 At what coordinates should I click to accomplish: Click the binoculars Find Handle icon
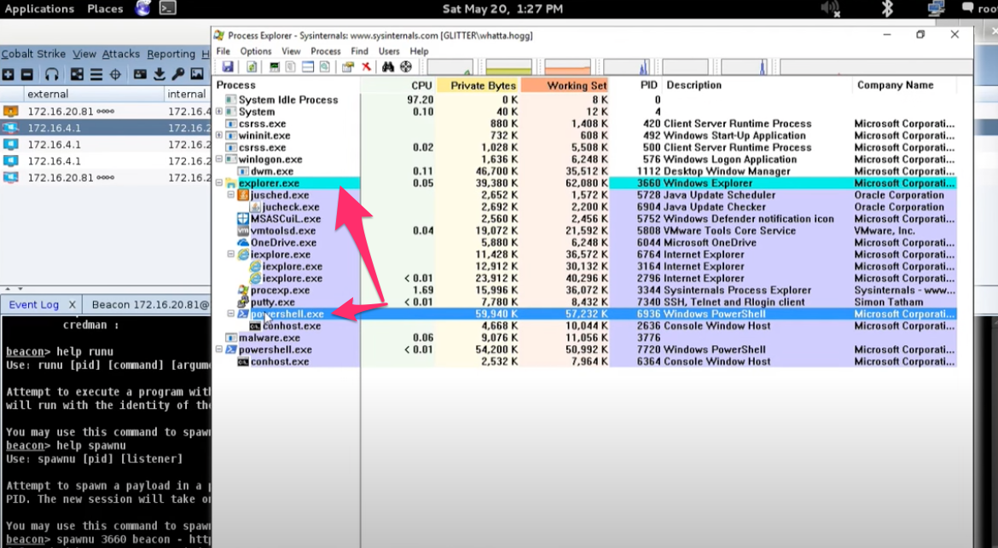click(387, 66)
